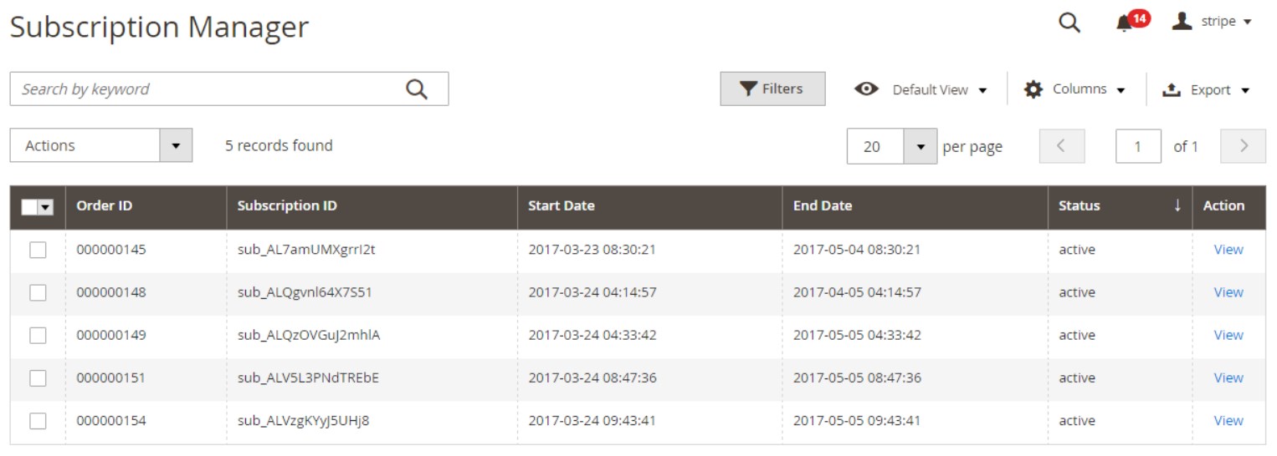Open the Filters button

point(772,89)
